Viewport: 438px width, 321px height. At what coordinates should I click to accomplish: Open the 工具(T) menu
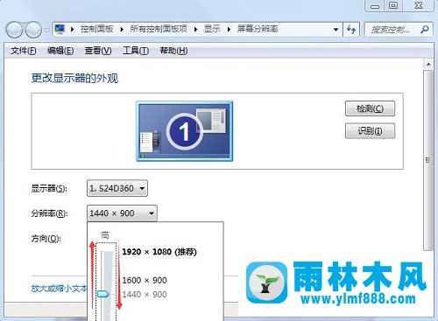pyautogui.click(x=136, y=51)
